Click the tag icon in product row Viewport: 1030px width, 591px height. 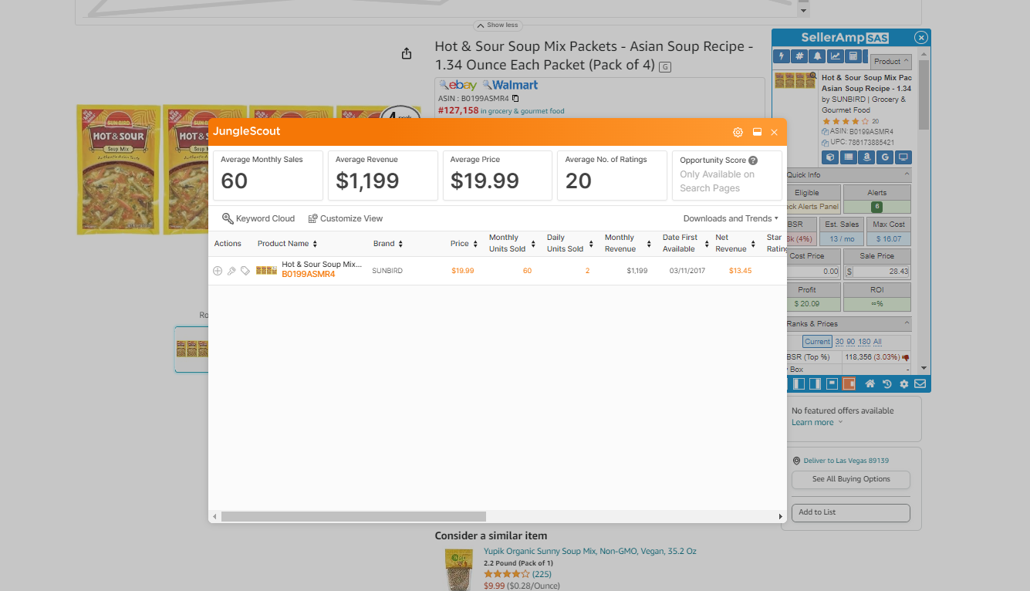tap(245, 271)
